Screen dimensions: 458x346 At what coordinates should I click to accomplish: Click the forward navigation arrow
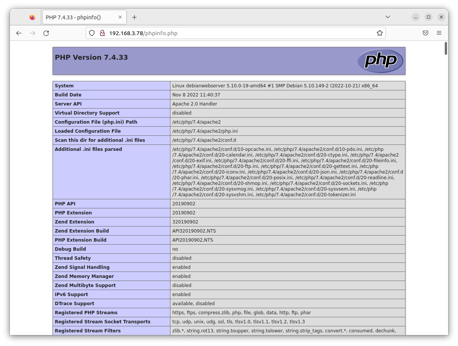click(x=32, y=33)
